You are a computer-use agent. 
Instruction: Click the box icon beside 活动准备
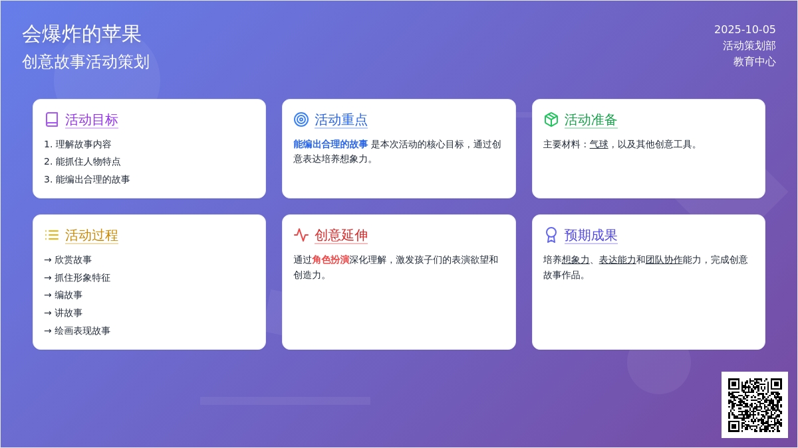551,119
